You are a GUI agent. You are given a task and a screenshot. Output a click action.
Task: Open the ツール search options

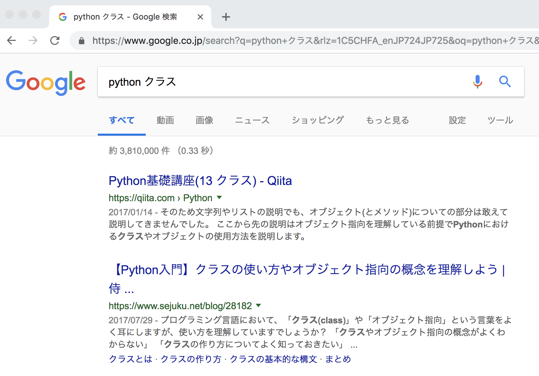click(x=500, y=120)
